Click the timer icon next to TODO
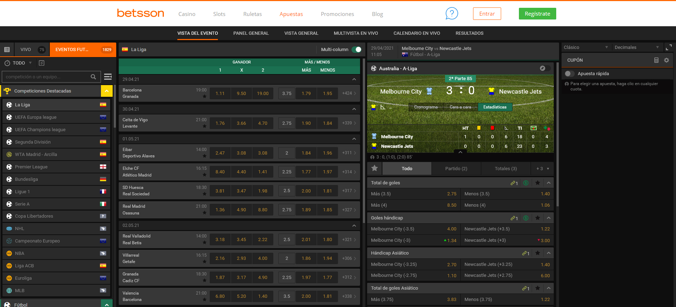The height and width of the screenshot is (307, 676). point(7,63)
